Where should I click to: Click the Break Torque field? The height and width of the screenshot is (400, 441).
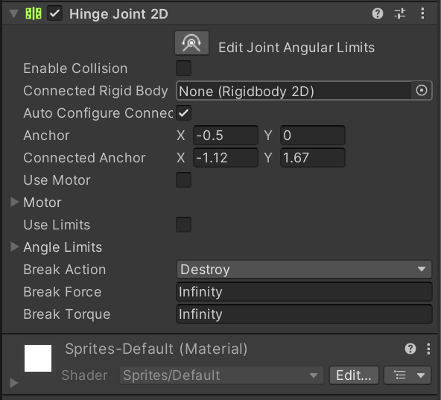[304, 314]
